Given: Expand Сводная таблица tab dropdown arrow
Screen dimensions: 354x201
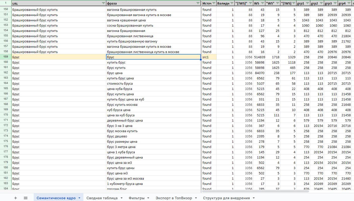Looking at the screenshot, I should 121,198.
